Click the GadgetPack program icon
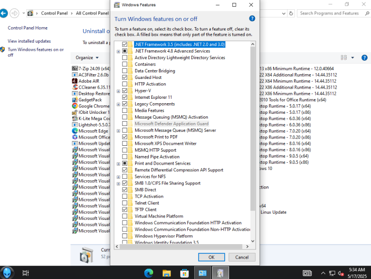The image size is (371, 279). point(75,100)
